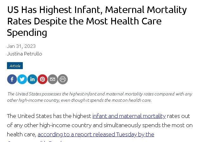This screenshot has height=142, width=199.
Task: Click author name Justina Petrullo
Action: tap(24, 54)
